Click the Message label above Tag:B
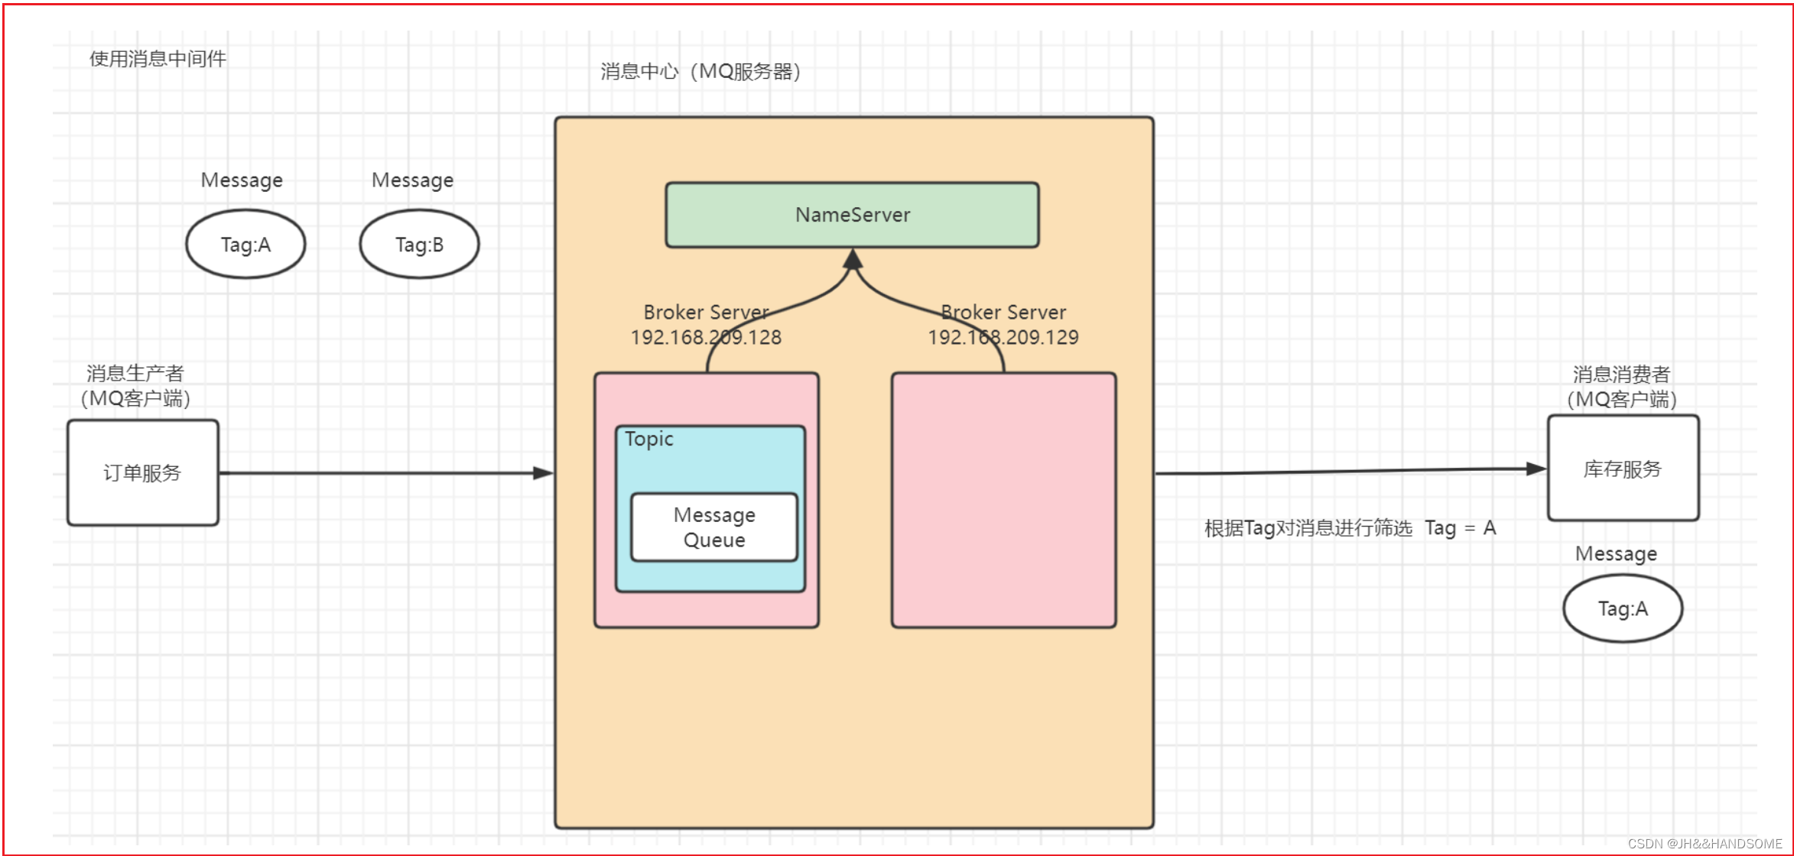This screenshot has height=856, width=1794. (413, 180)
